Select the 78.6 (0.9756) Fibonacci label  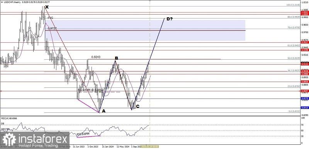tap(294, 27)
